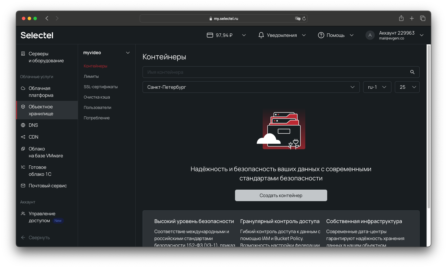447x268 pixels.
Task: Click the help question mark icon
Action: [x=321, y=35]
